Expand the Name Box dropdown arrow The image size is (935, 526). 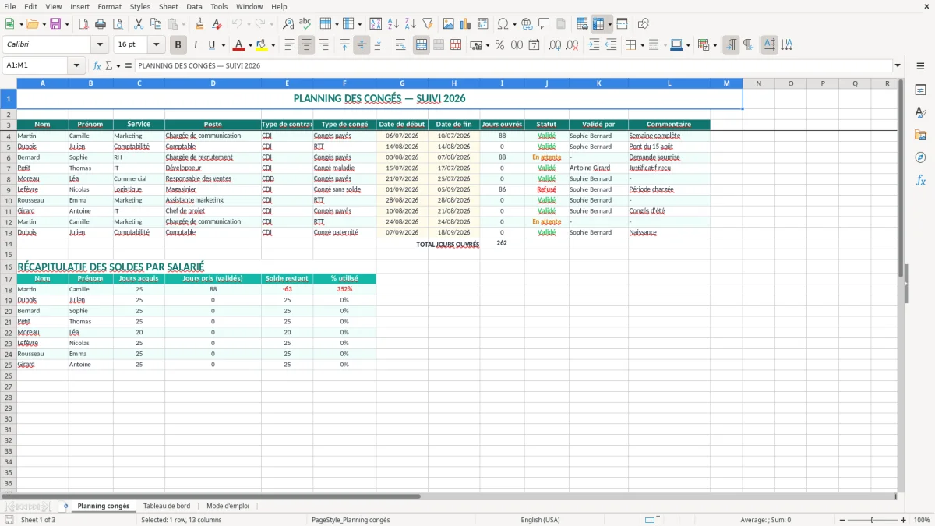[76, 65]
